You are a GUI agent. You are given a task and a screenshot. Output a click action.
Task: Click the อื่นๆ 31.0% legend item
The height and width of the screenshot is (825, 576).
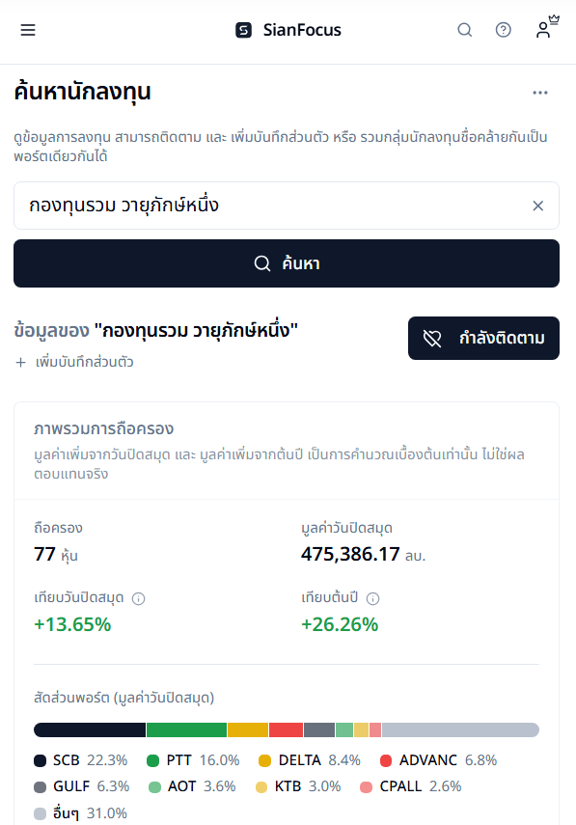tap(80, 813)
